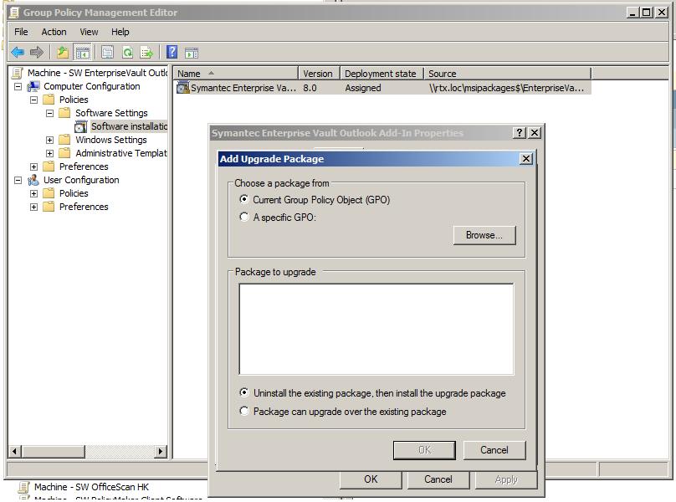Screen dimensions: 676x502
Task: Expand Policies under User Configuration
Action: tap(34, 193)
